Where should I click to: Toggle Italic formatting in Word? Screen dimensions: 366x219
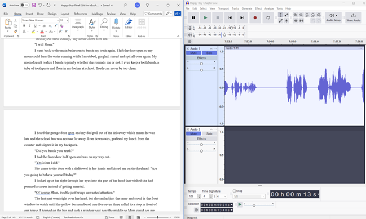click(x=29, y=26)
